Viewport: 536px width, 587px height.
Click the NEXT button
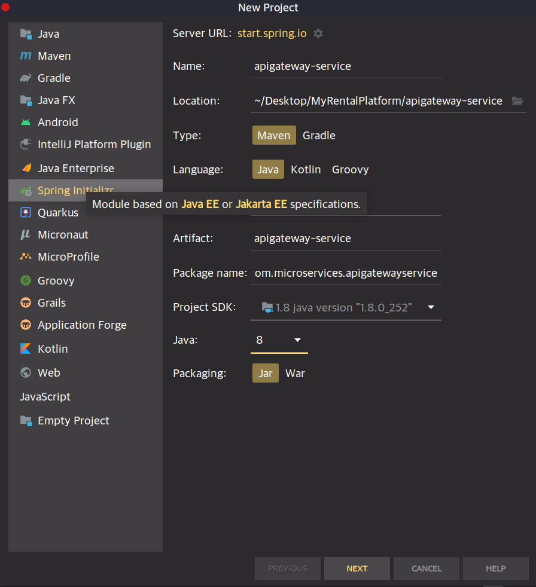357,568
